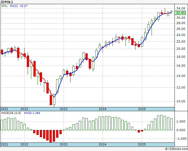Viewport: 188px width, 151px height.
Task: Click 2022 on the MACD panel time axis
Action: coord(24,144)
